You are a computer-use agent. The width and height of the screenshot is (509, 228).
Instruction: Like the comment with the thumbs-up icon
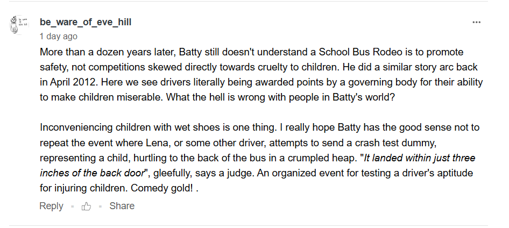(86, 206)
